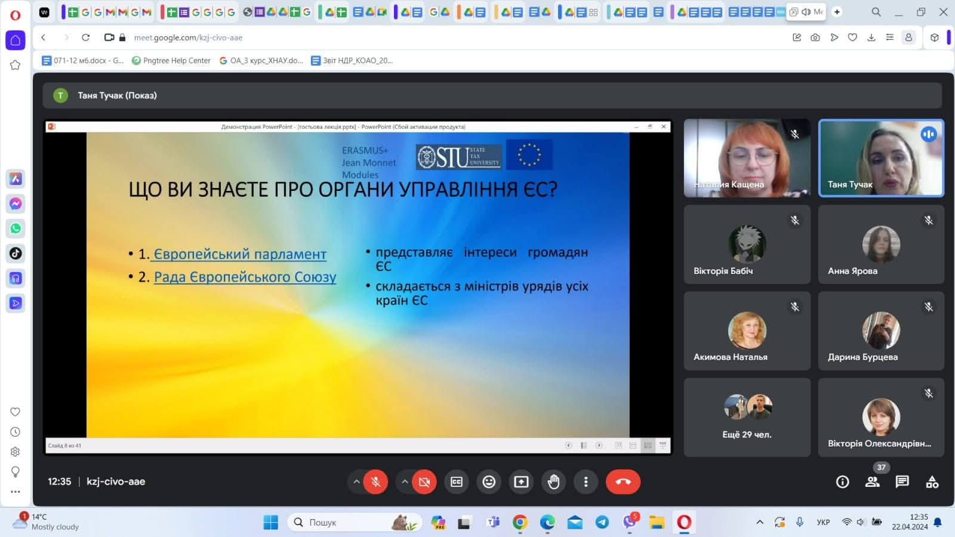955x537 pixels.
Task: Select the Ещё 29 чел. participants tile
Action: [747, 417]
